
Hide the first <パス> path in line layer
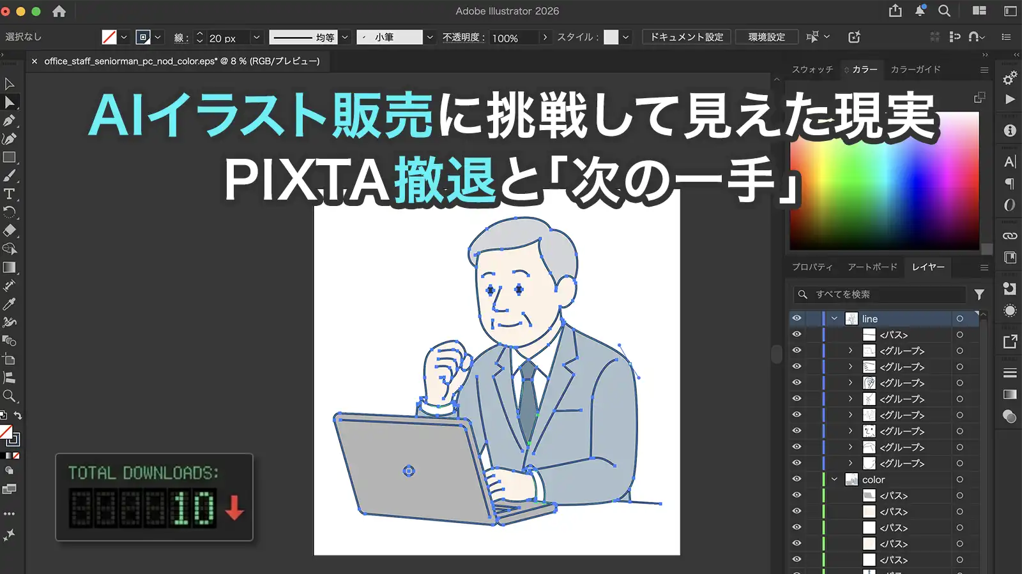(797, 334)
